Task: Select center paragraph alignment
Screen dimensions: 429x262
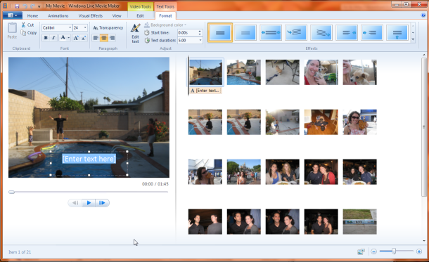Action: click(x=103, y=38)
